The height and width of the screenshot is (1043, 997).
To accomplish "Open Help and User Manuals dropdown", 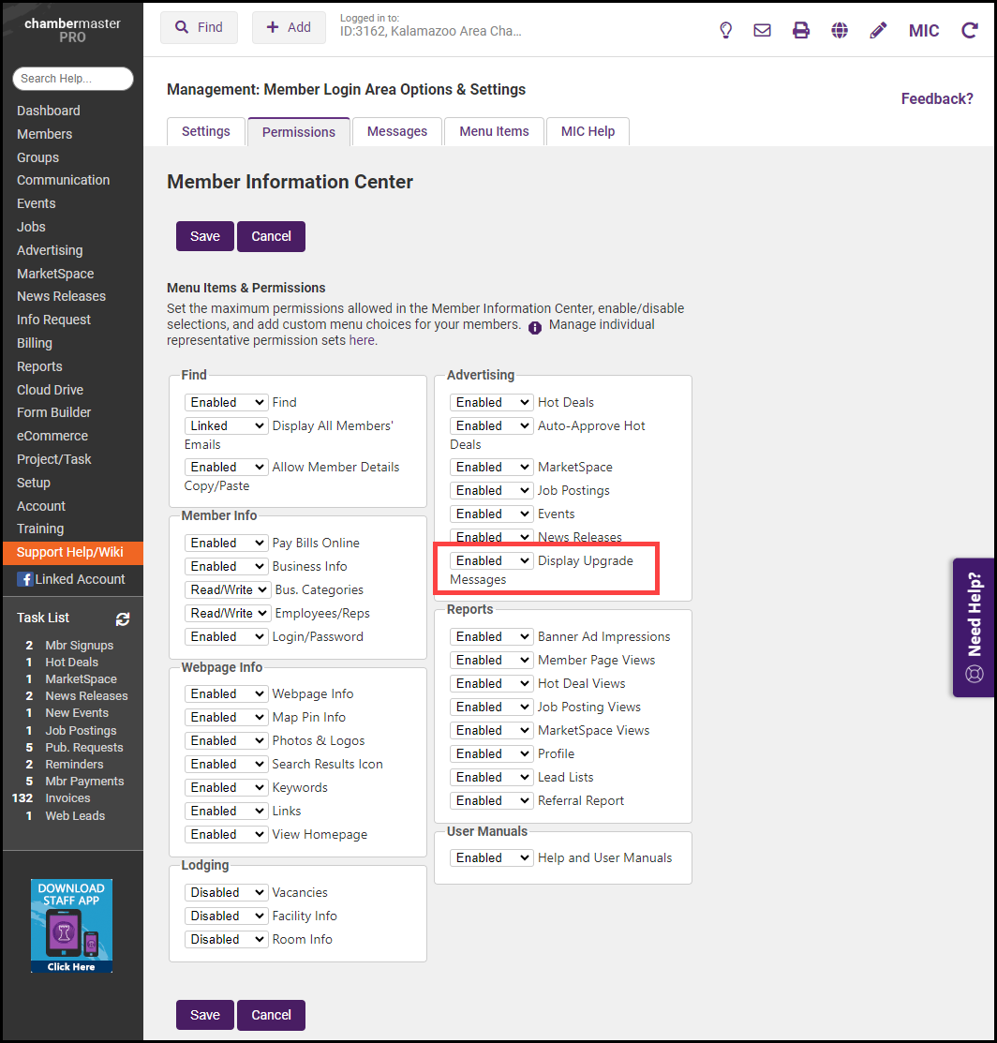I will pyautogui.click(x=492, y=858).
